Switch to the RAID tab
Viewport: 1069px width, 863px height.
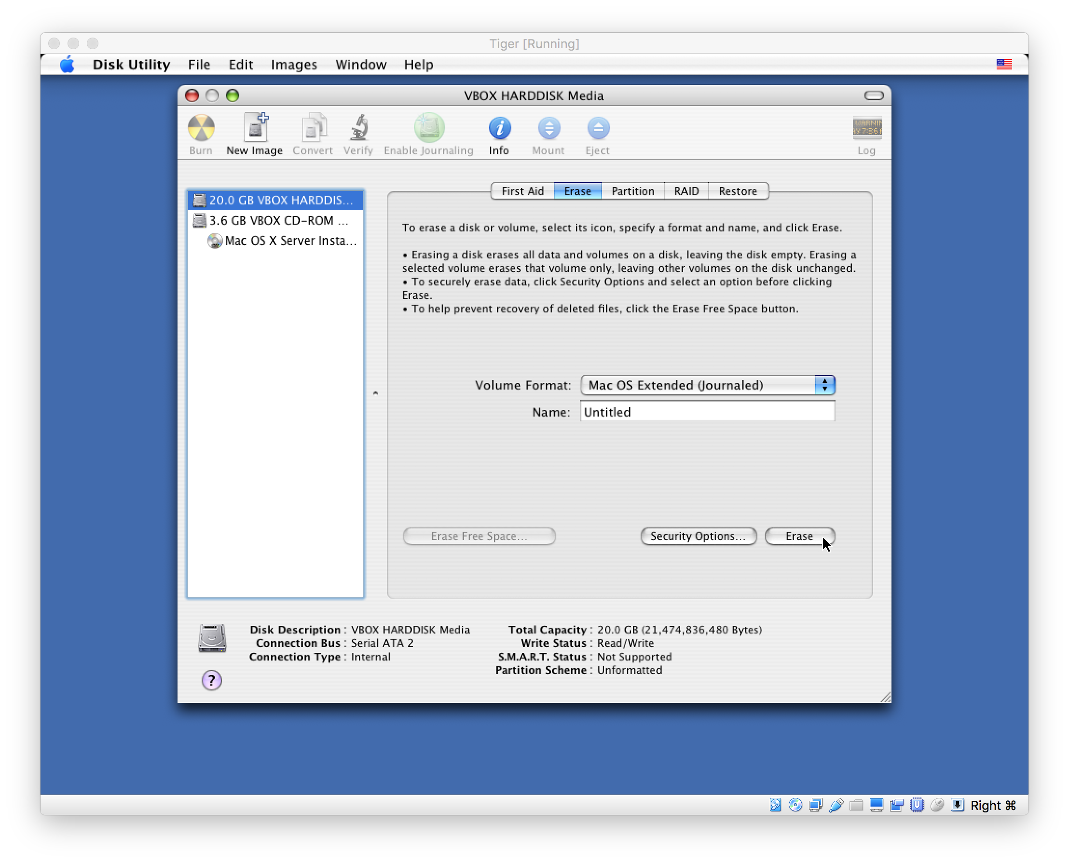[686, 191]
